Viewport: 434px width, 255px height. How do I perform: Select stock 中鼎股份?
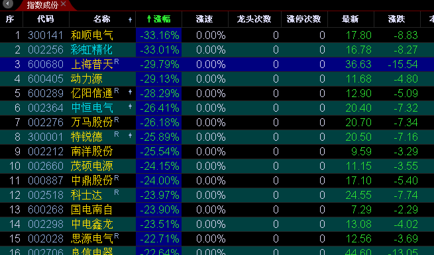pos(92,180)
